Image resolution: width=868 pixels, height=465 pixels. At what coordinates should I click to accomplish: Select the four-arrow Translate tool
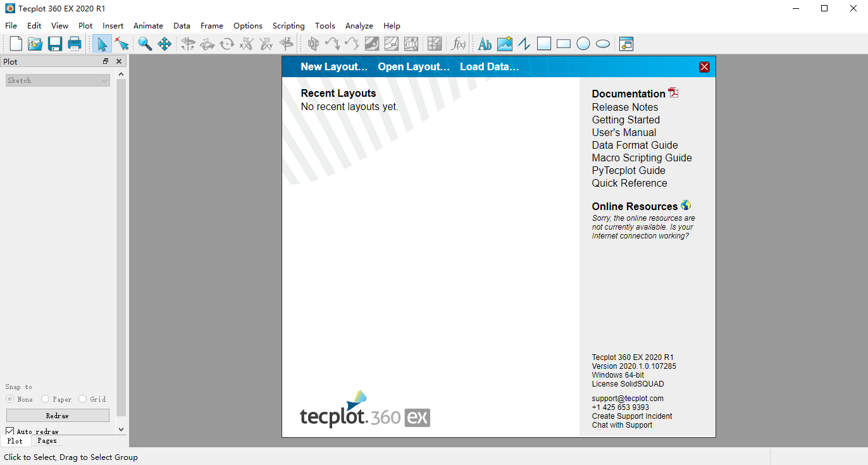coord(164,44)
